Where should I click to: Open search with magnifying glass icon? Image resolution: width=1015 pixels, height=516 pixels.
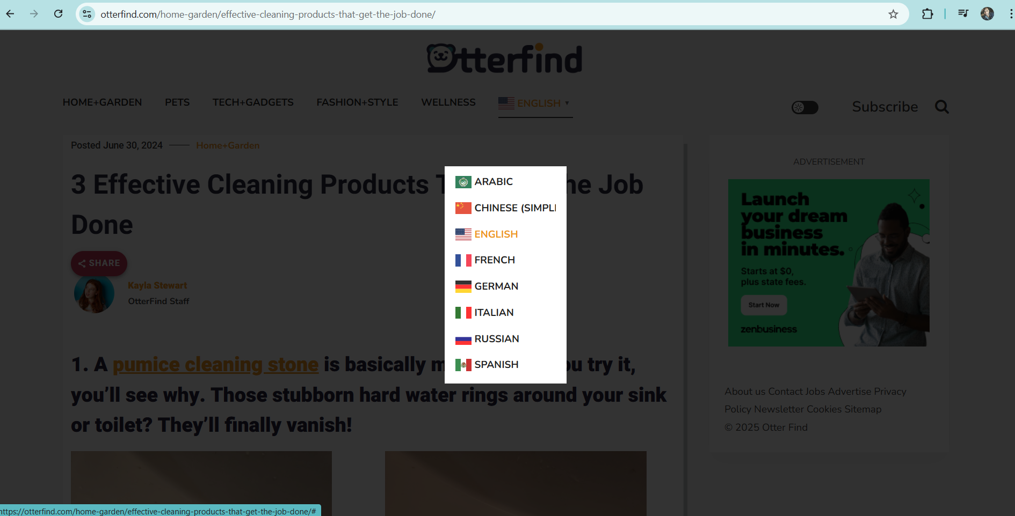coord(941,107)
